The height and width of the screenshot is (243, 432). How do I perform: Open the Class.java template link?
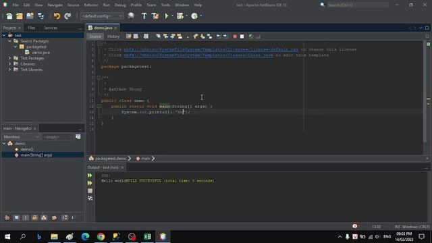click(x=198, y=55)
